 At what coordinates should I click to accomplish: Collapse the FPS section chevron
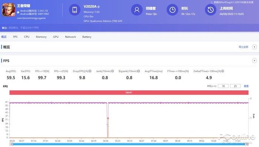click(255, 61)
